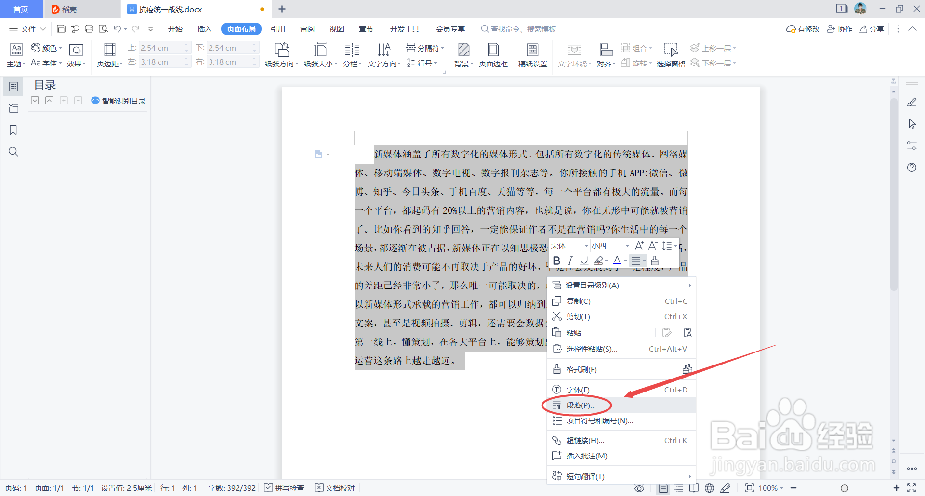This screenshot has height=496, width=925.
Task: Open the 对齐 align tool
Action: (606, 55)
